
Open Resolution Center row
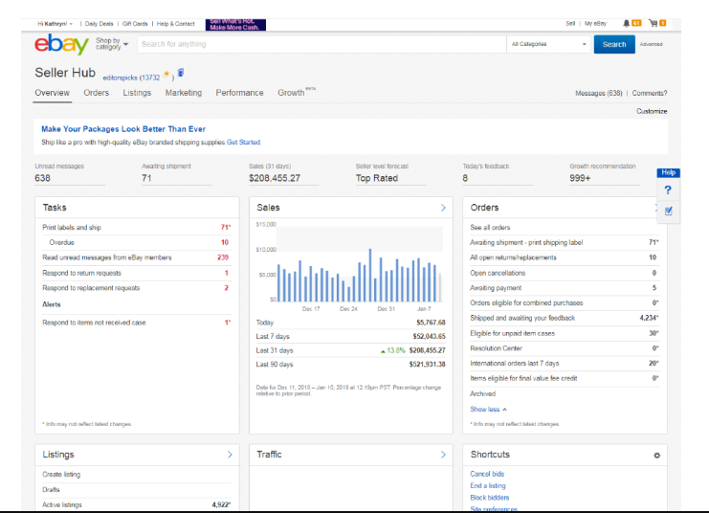pyautogui.click(x=564, y=348)
